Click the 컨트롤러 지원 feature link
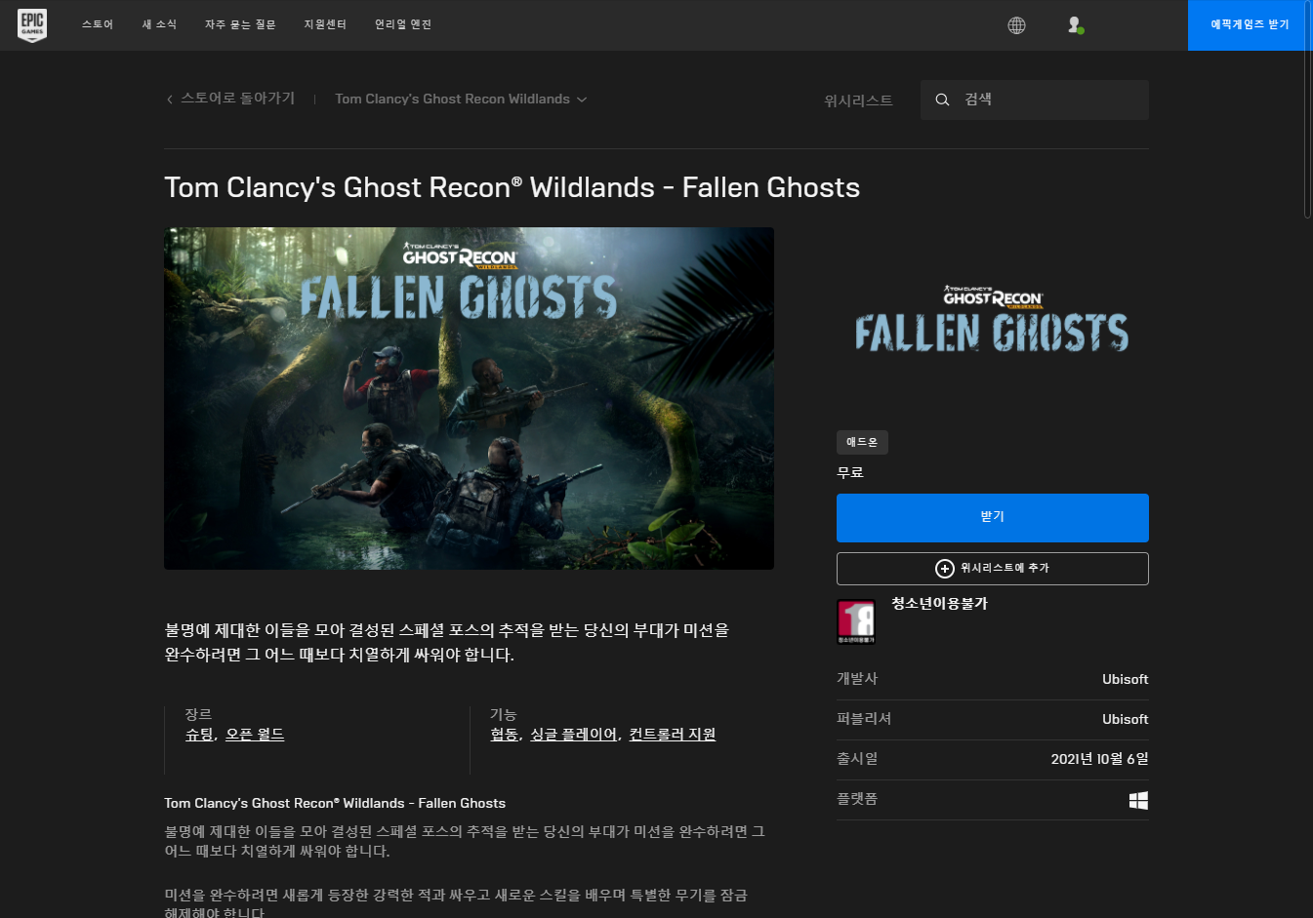The image size is (1313, 918). tap(672, 735)
